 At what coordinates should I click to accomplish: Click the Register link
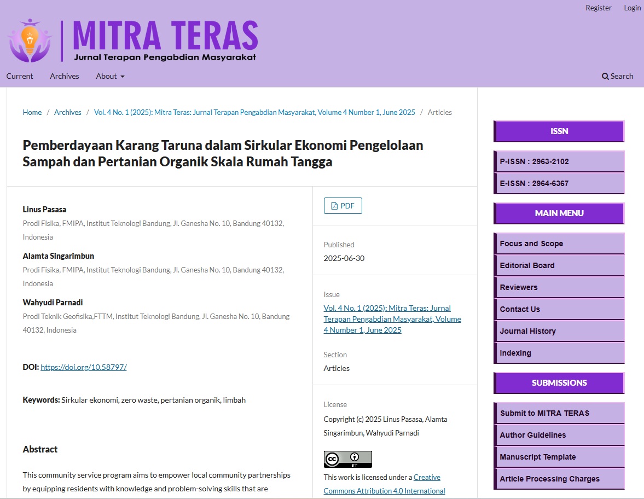tap(599, 8)
